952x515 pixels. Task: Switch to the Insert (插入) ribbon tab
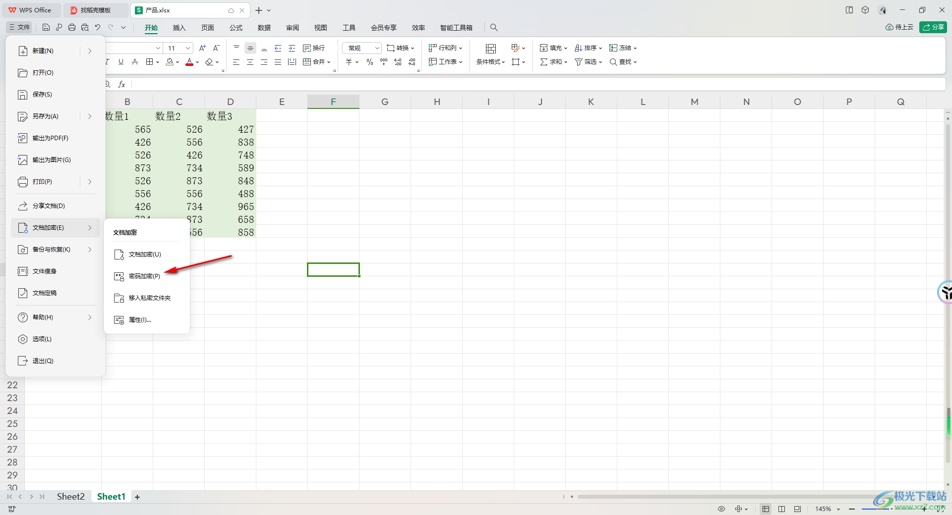tap(179, 28)
